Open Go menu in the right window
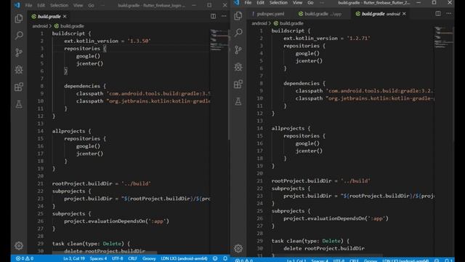 pyautogui.click(x=310, y=3)
